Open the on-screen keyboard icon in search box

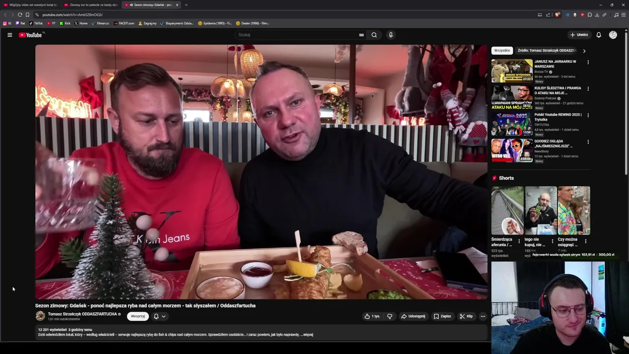[x=361, y=35]
